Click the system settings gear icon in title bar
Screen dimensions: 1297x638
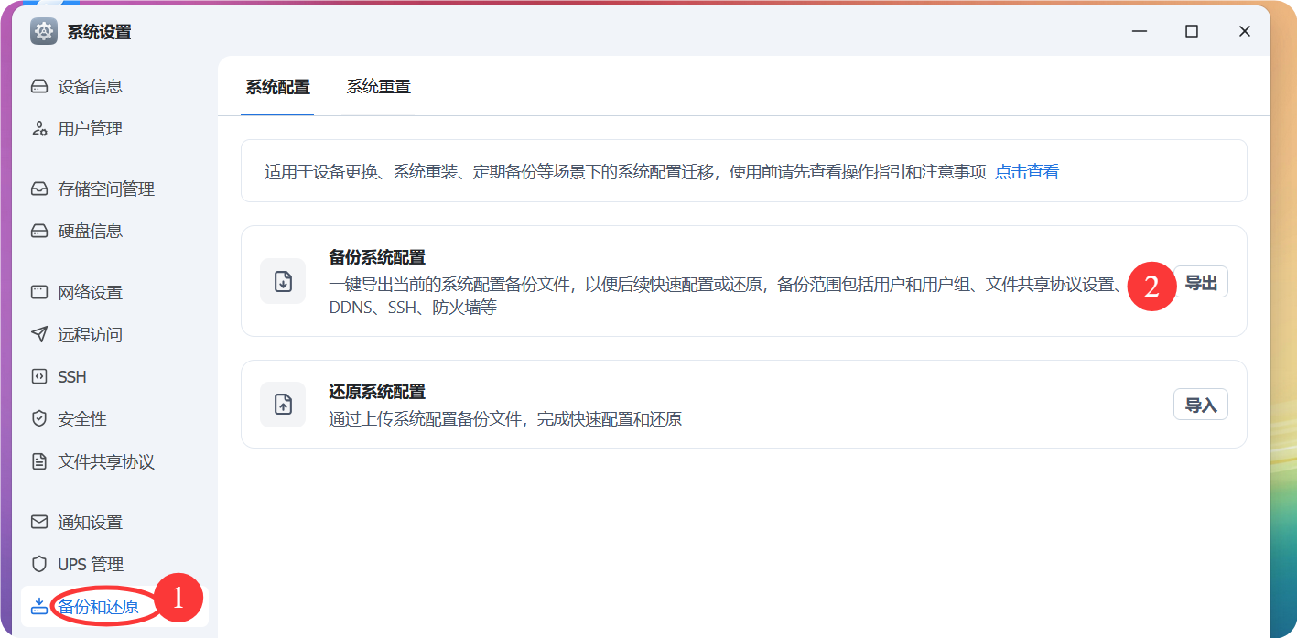tap(44, 32)
